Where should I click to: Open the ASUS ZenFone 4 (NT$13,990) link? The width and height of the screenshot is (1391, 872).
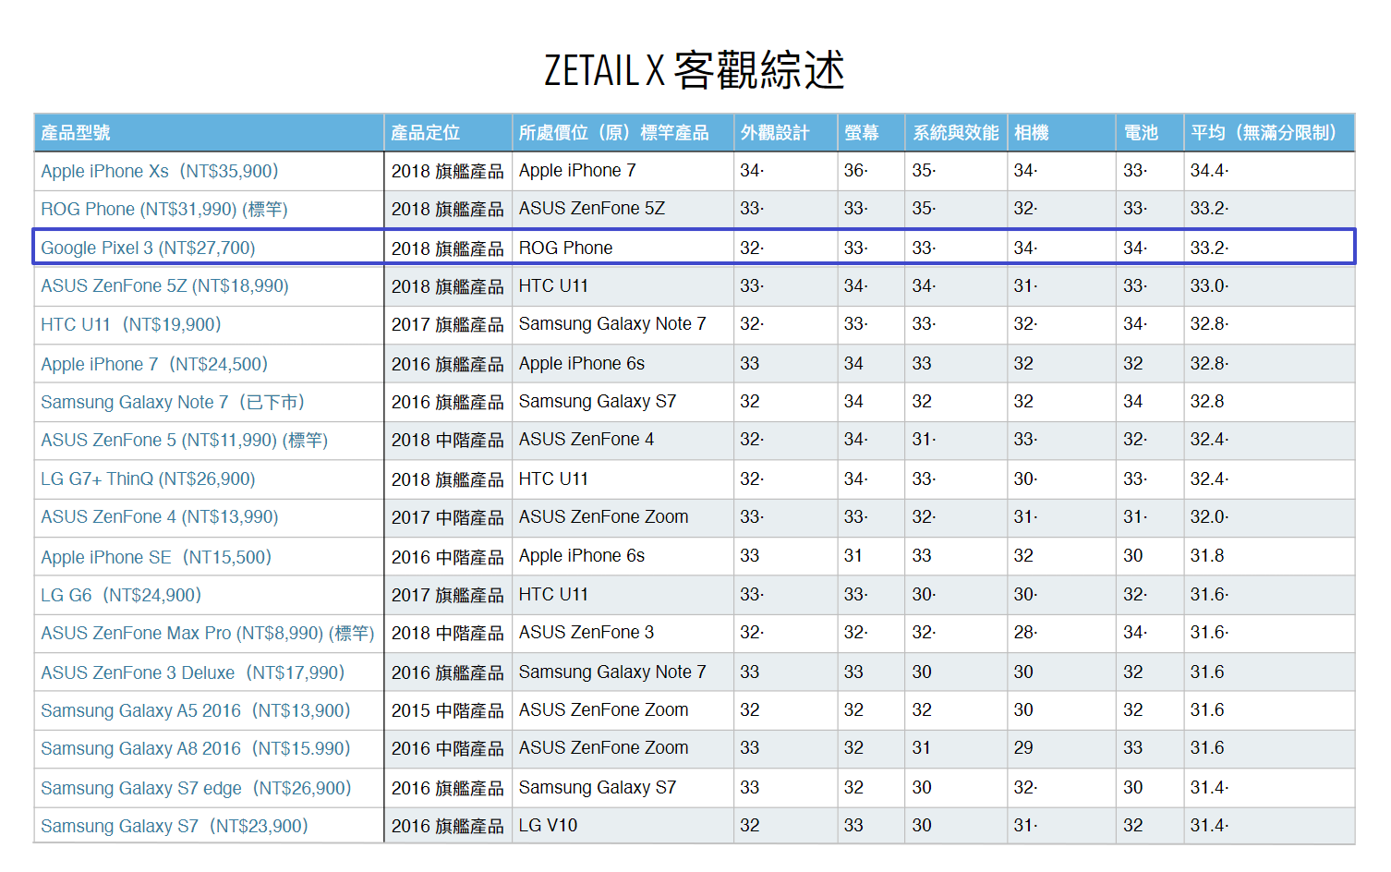coord(159,517)
